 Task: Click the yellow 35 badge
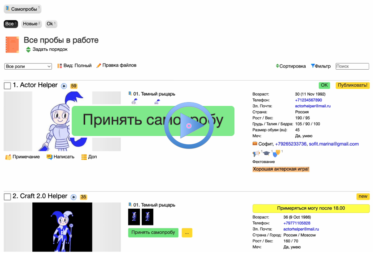point(84,197)
